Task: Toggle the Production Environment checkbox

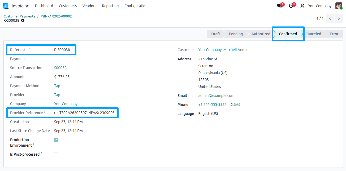Action: click(56, 139)
